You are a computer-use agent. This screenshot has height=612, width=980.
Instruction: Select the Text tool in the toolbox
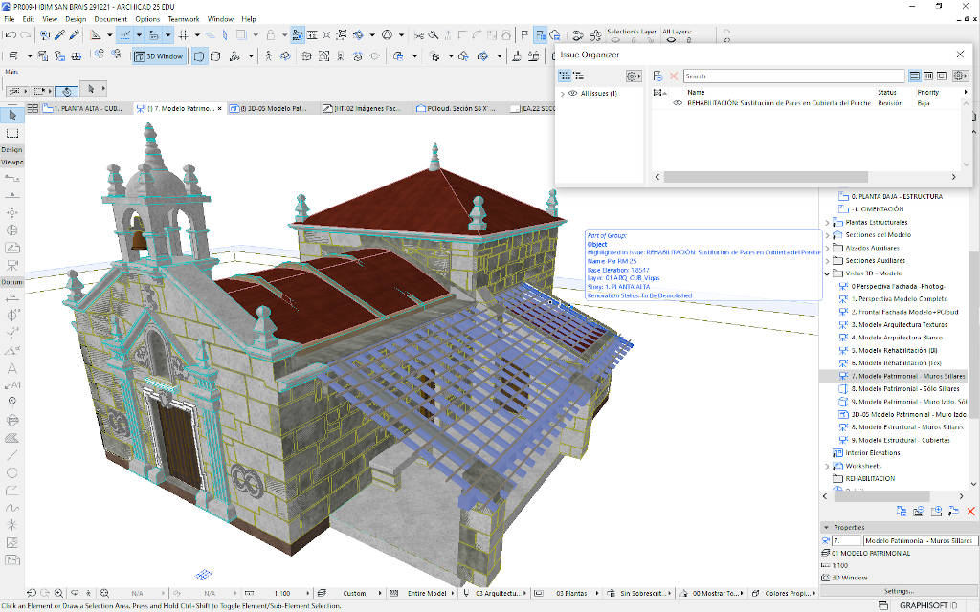pyautogui.click(x=12, y=367)
